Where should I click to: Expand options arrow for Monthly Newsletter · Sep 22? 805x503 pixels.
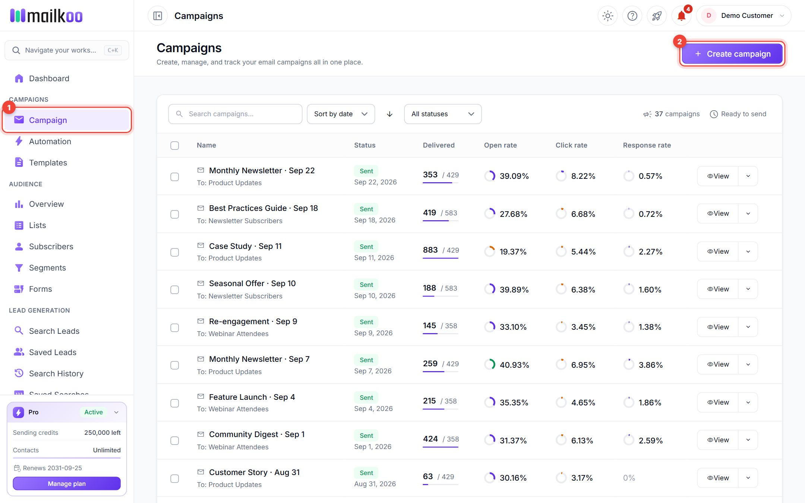coord(748,176)
